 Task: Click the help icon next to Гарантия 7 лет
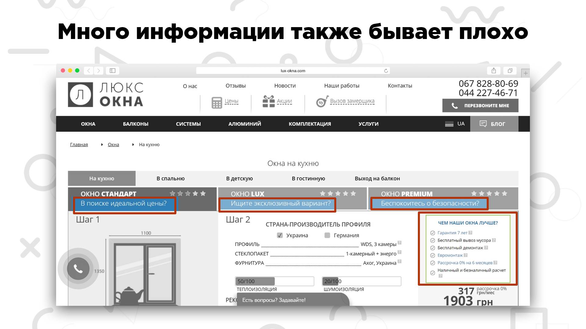470,233
